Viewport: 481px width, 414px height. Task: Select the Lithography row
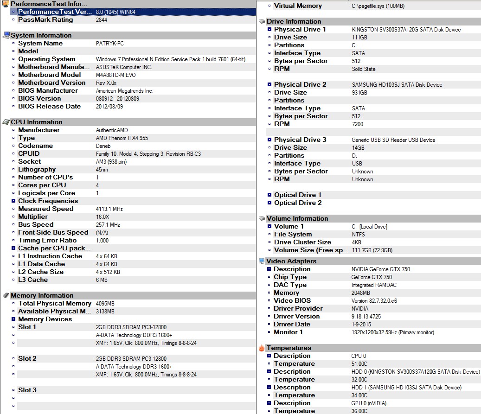coord(136,169)
